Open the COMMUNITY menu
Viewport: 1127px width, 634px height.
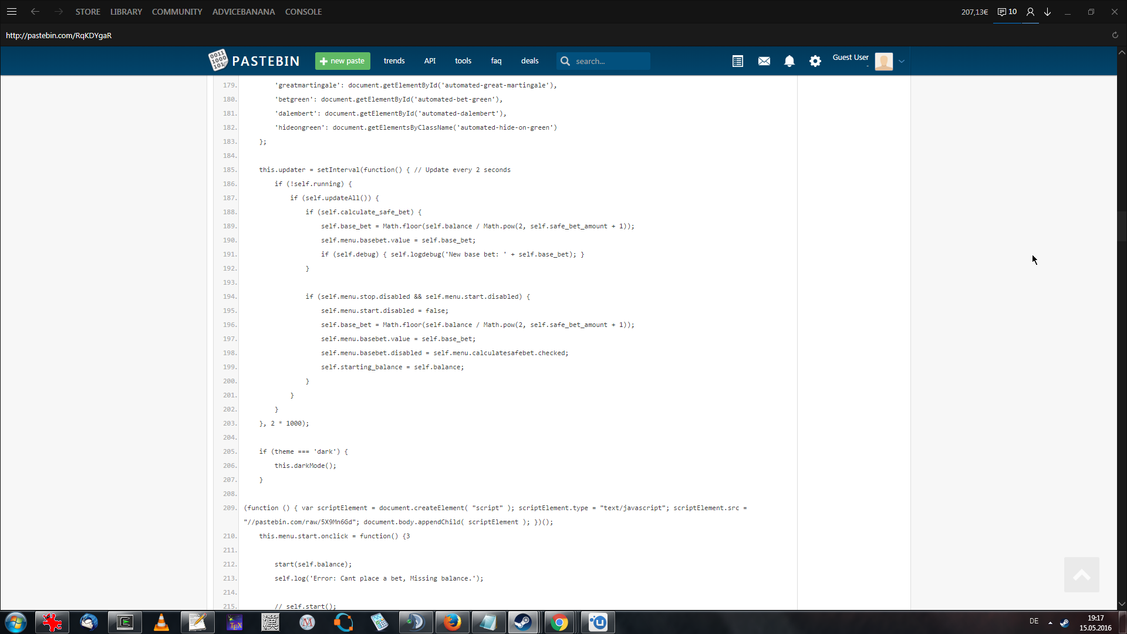[177, 12]
